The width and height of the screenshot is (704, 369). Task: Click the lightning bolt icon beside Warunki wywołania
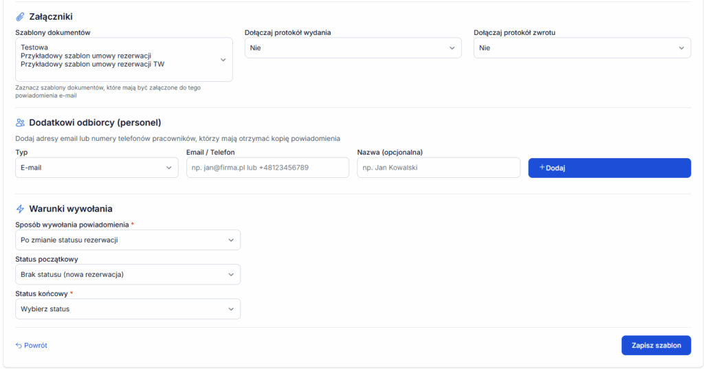click(x=20, y=209)
